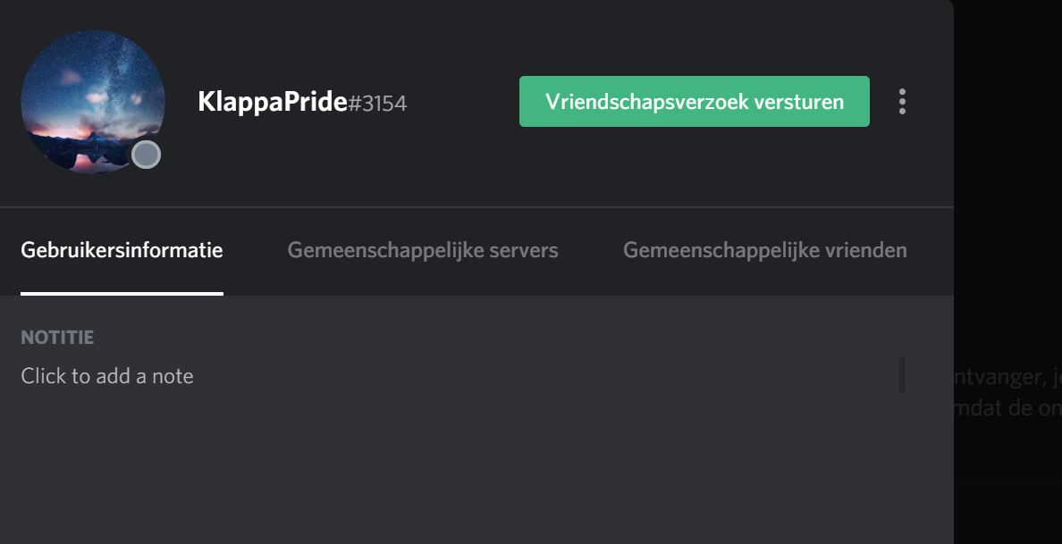Click white underline beneath Gebruikersinformatie

122,294
